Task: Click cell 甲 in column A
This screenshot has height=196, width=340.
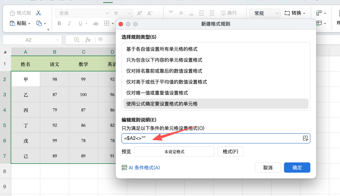Action: 26,80
